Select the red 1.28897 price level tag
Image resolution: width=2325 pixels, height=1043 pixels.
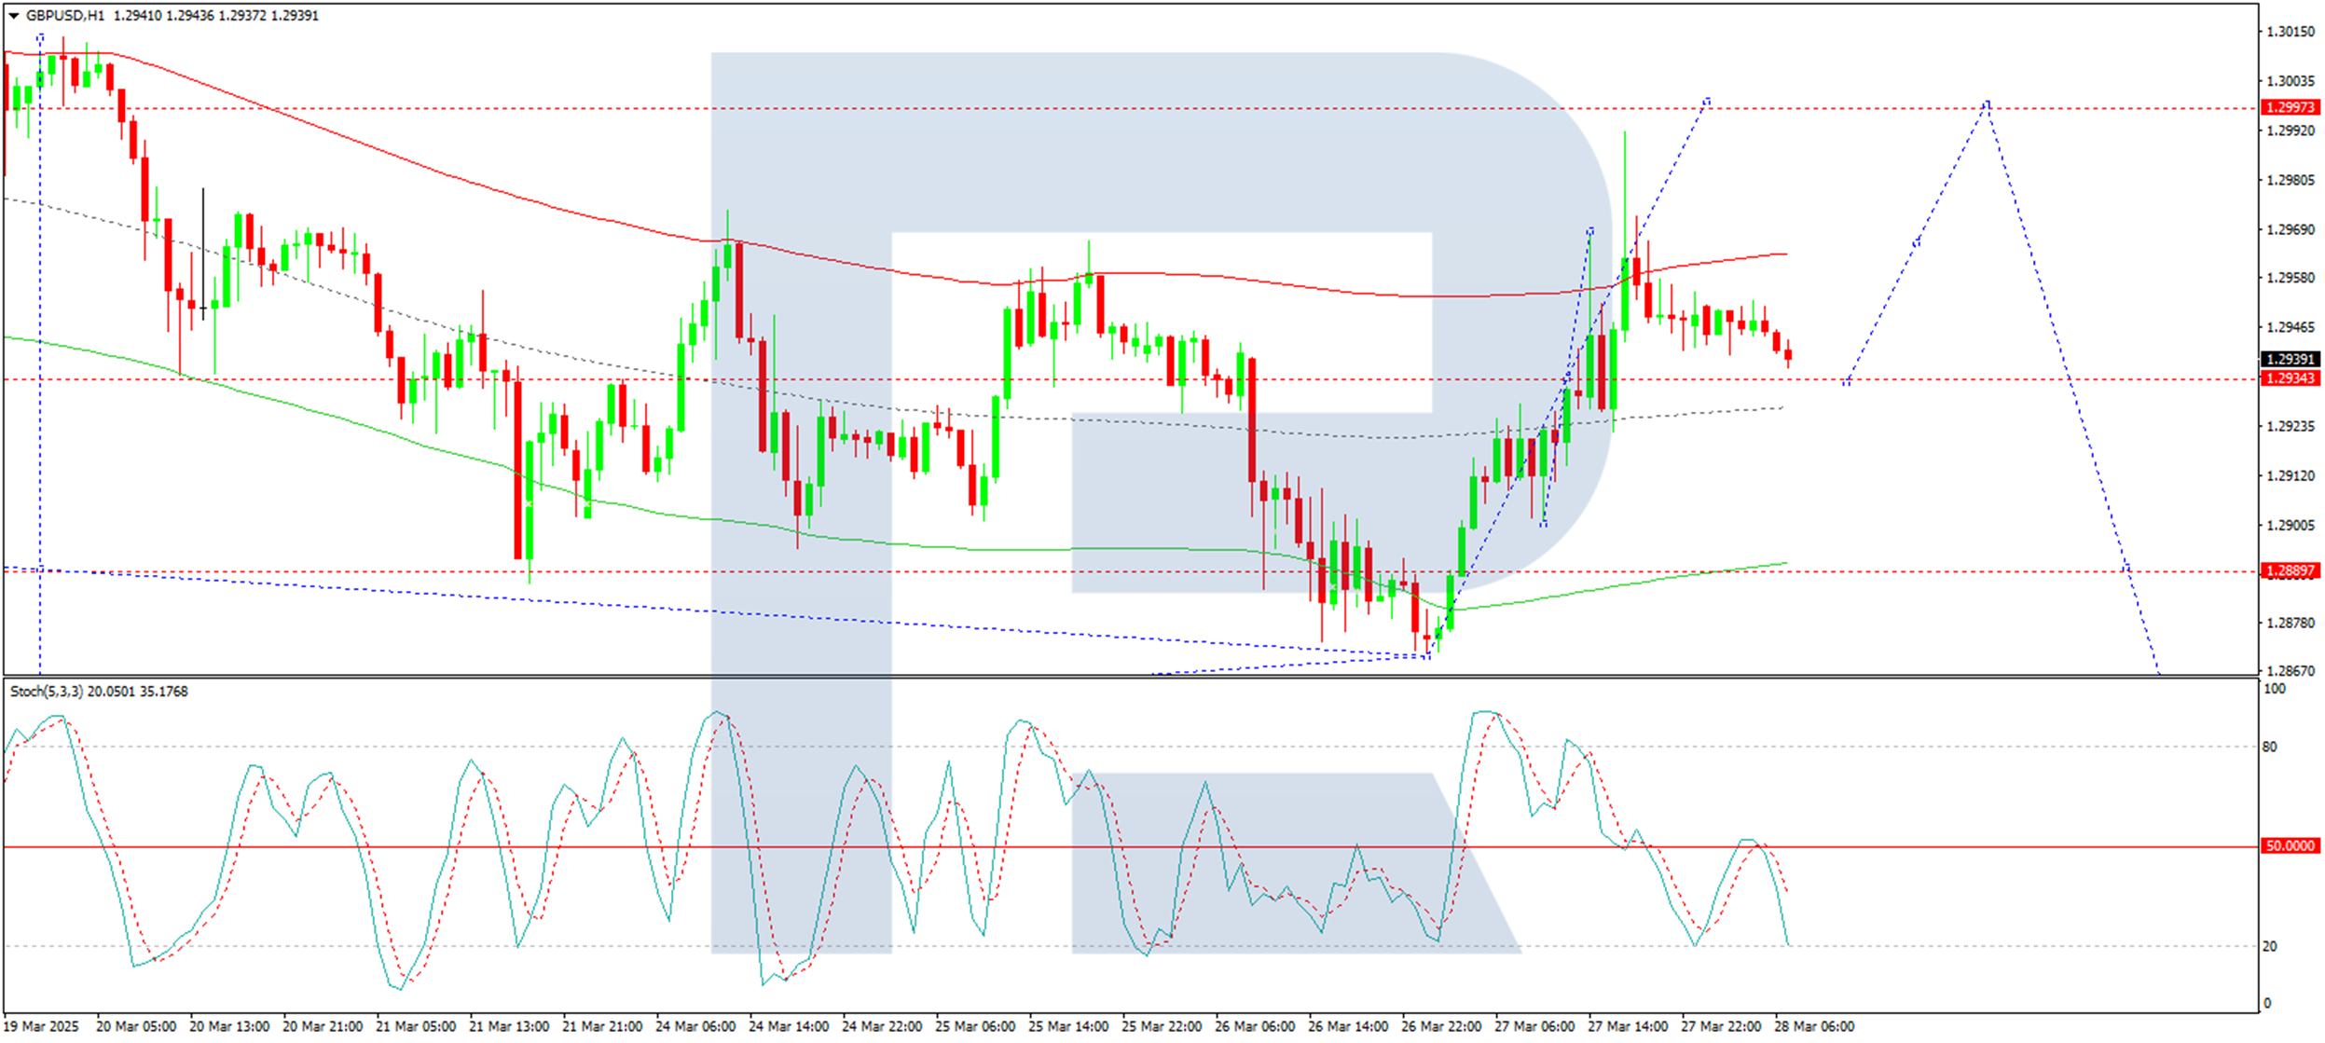pyautogui.click(x=2291, y=571)
